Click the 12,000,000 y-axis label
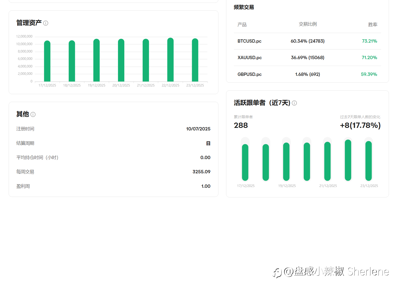This screenshot has height=288, width=393. point(24,37)
